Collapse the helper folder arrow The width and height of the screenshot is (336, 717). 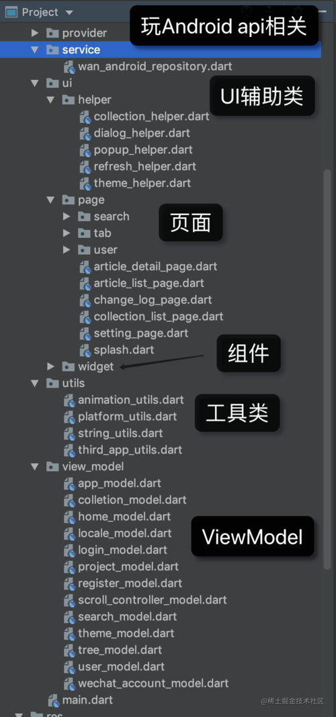[x=50, y=99]
